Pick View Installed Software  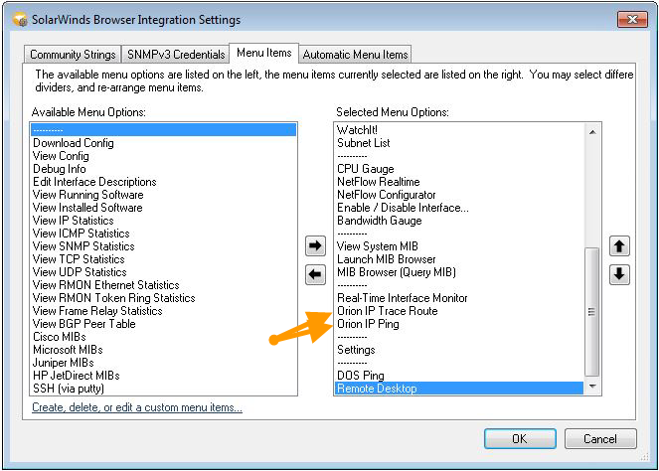164,208
